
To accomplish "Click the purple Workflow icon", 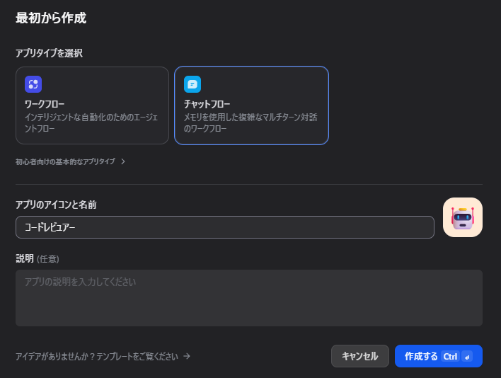I will pos(33,84).
